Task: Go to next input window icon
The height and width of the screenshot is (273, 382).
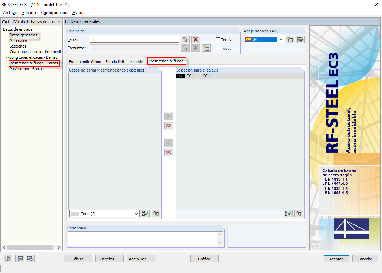Action: click(30, 258)
